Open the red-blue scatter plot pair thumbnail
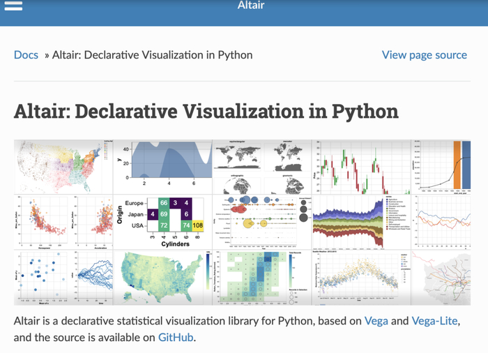The image size is (488, 353). (x=63, y=222)
